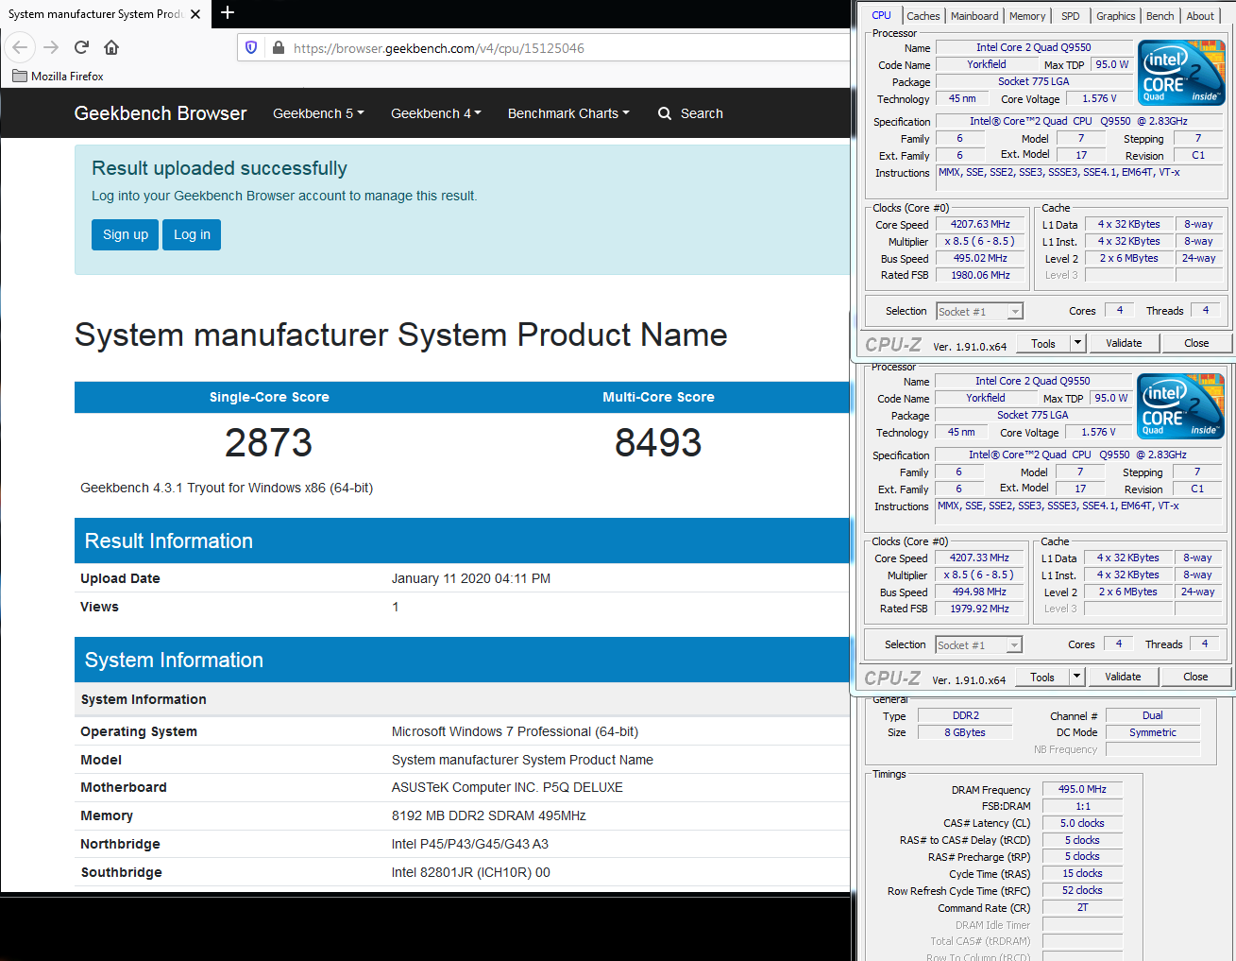Click Validate in top CPU-Z window
The image size is (1236, 961).
pyautogui.click(x=1124, y=343)
